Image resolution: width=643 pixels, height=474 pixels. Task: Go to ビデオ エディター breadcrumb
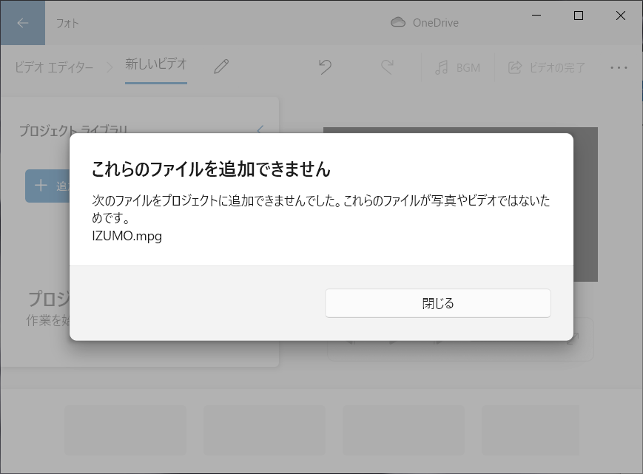click(x=54, y=67)
